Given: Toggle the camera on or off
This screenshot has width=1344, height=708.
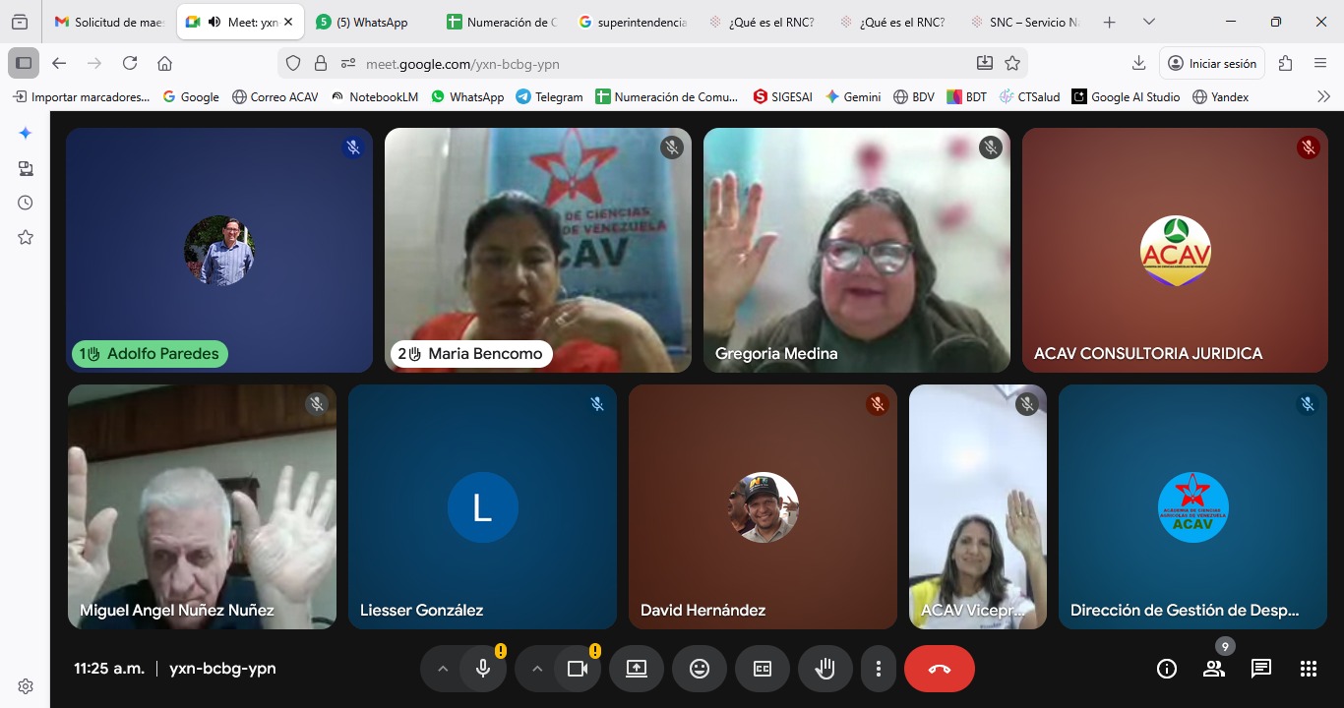Looking at the screenshot, I should [577, 669].
